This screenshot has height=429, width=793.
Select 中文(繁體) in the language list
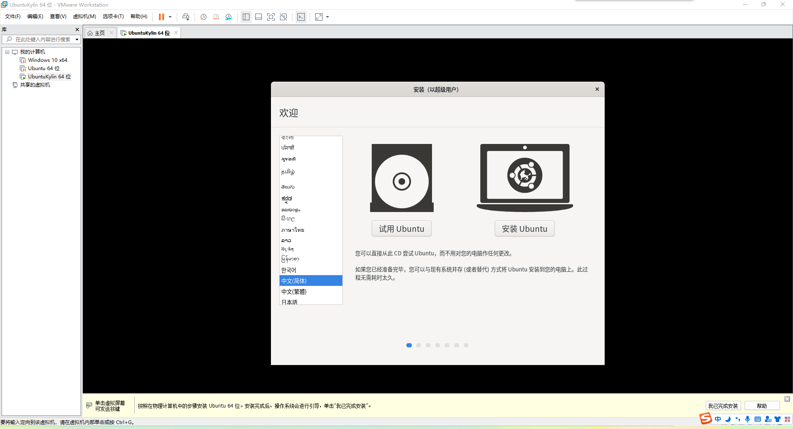[x=311, y=292]
